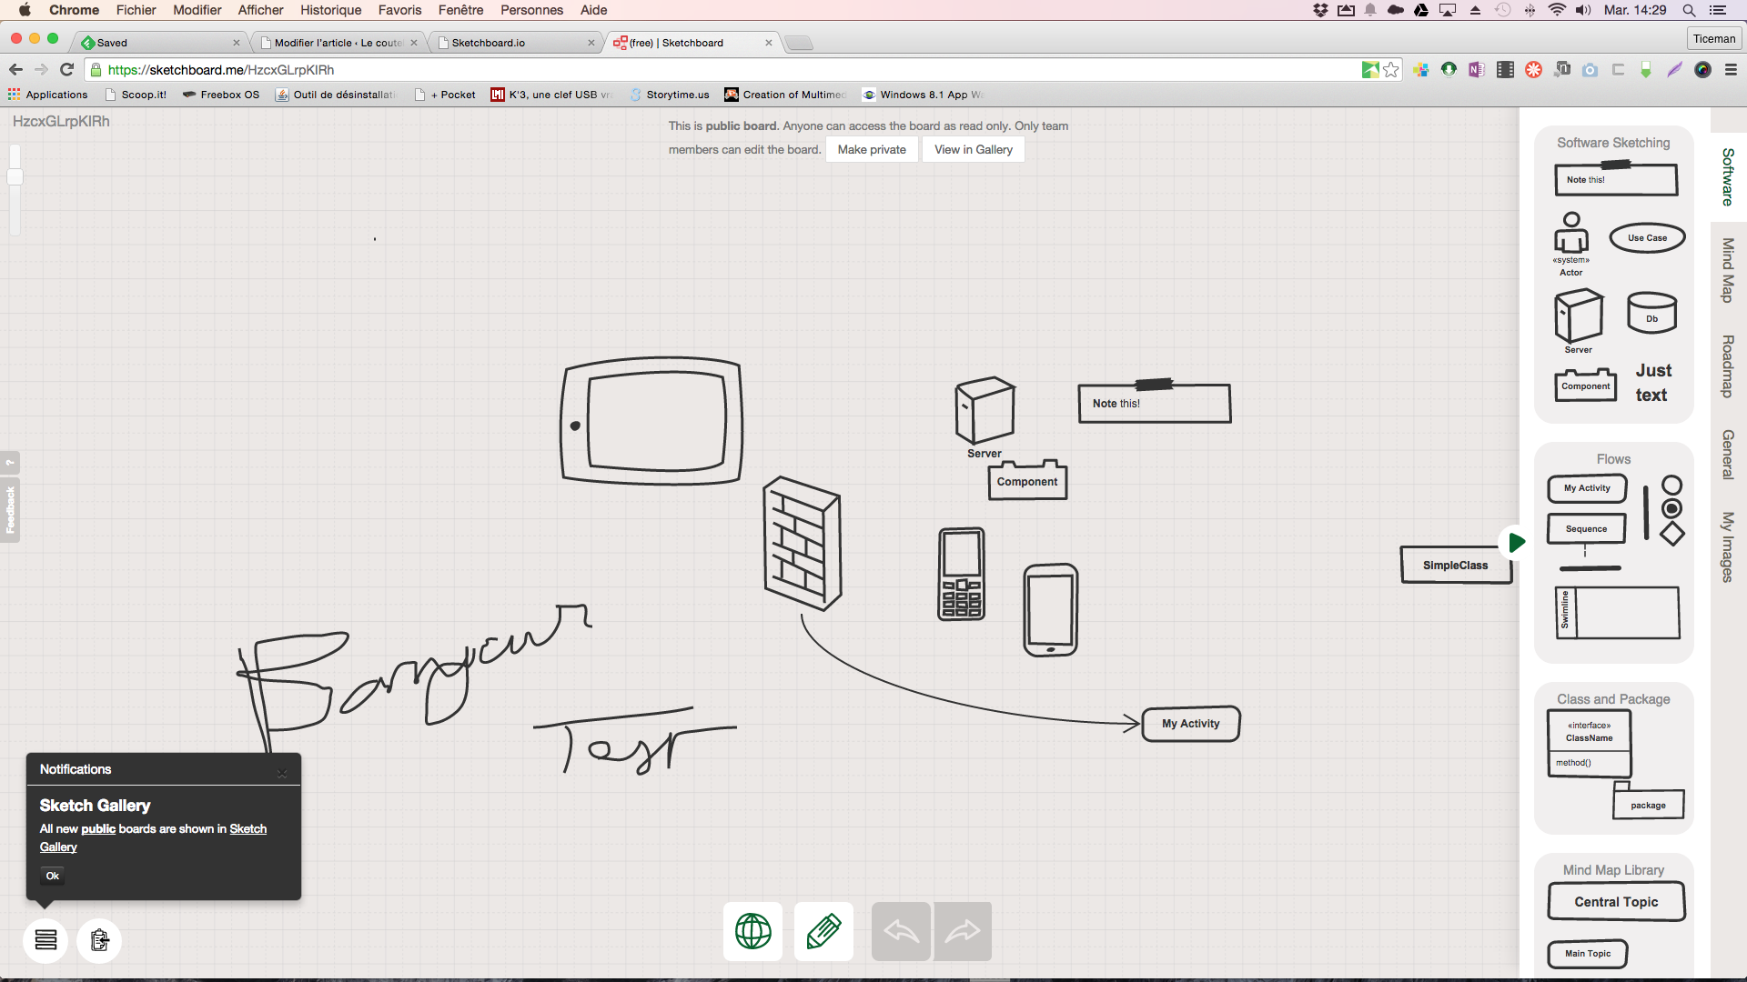Click the clipboard paste round button
Image resolution: width=1747 pixels, height=982 pixels.
pyautogui.click(x=99, y=939)
